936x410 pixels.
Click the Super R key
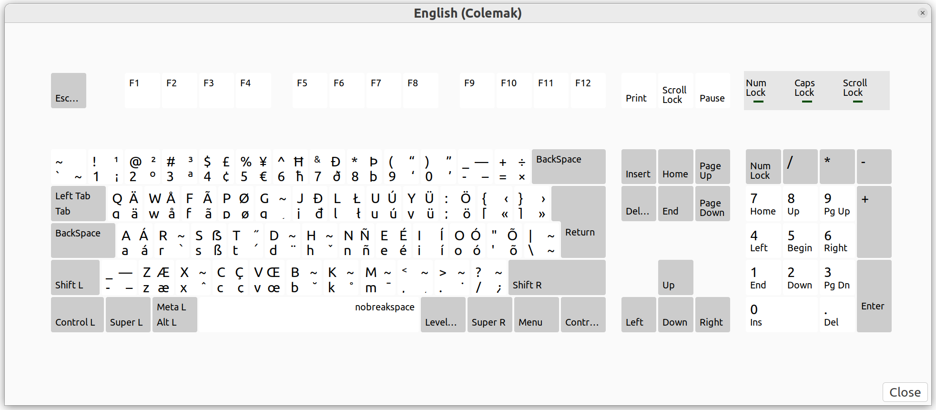[x=490, y=315]
